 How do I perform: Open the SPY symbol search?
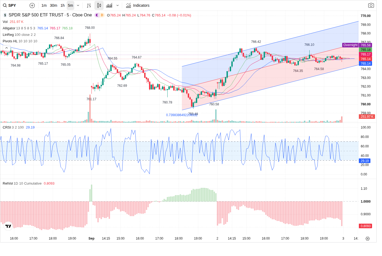pyautogui.click(x=10, y=5)
